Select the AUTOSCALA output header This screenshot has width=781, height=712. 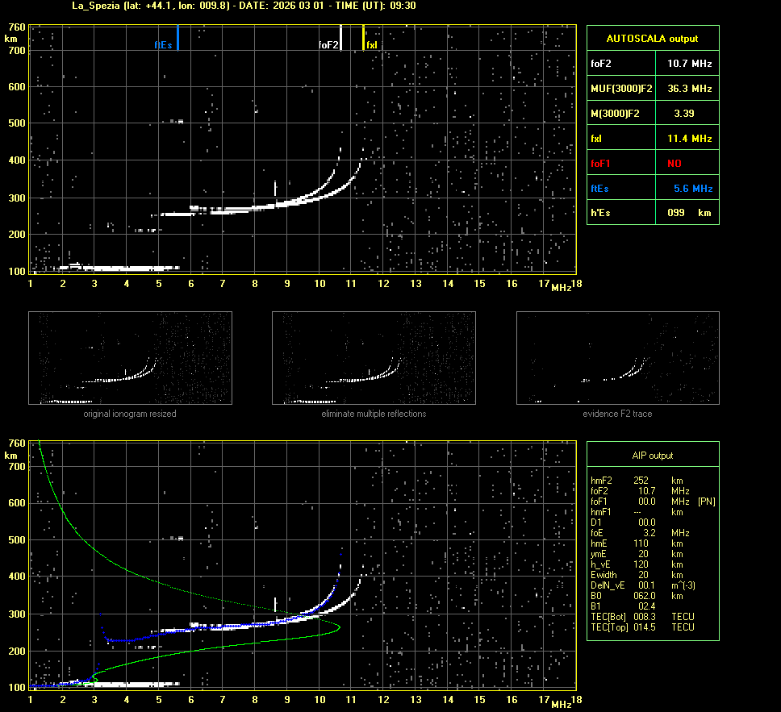(652, 38)
